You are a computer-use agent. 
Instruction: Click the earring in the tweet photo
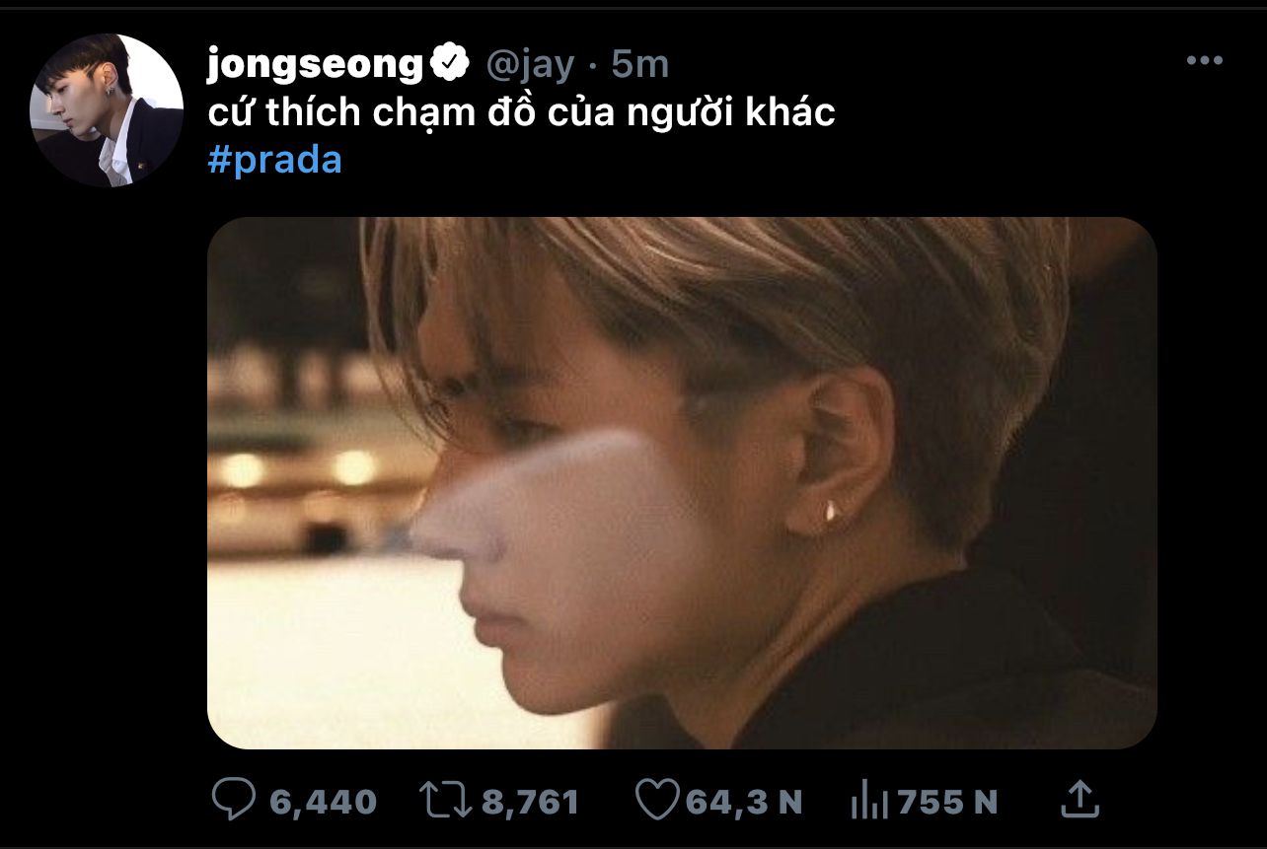(832, 510)
